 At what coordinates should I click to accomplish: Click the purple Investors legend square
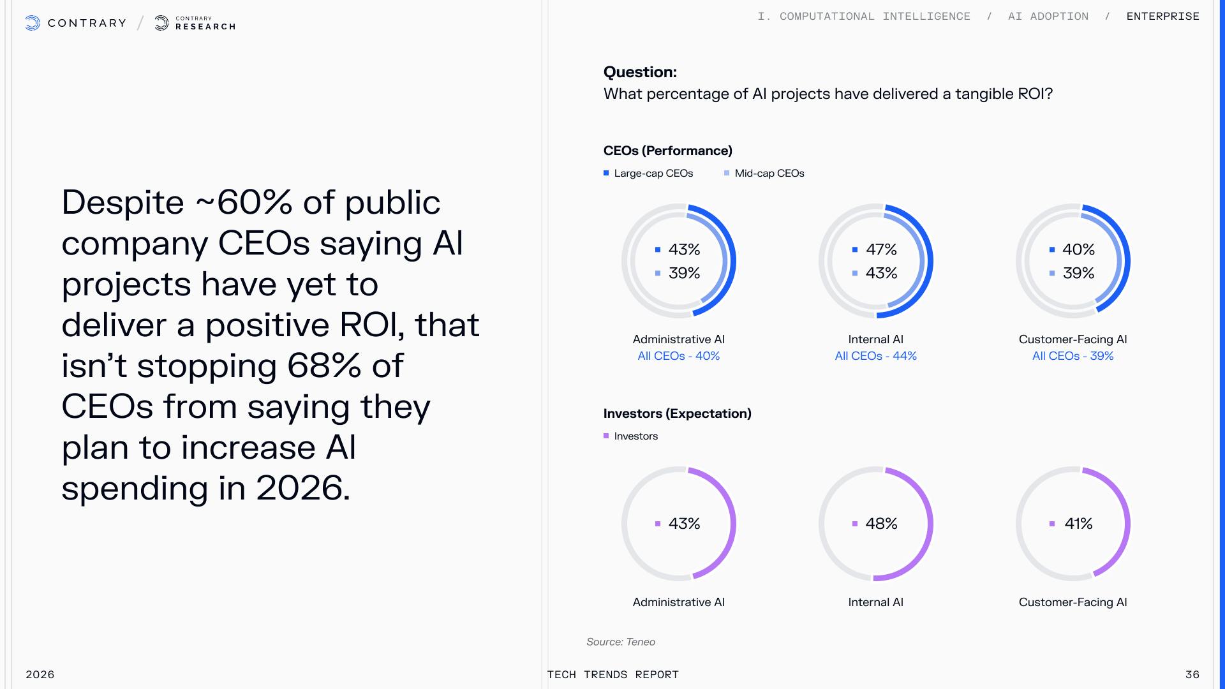point(606,436)
